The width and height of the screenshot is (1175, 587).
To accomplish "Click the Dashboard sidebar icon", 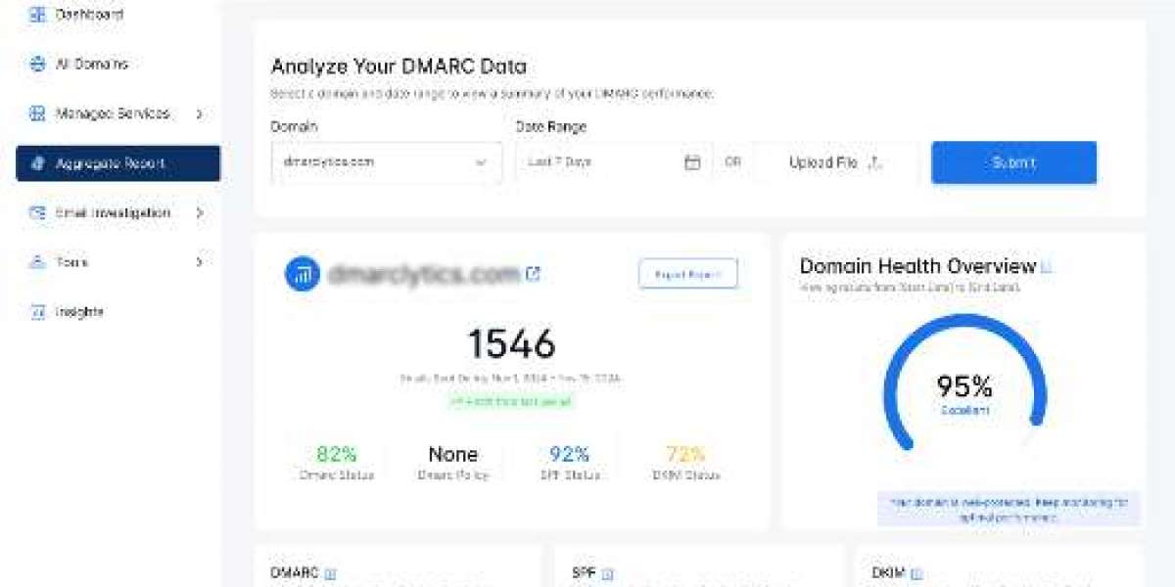I will click(x=37, y=15).
